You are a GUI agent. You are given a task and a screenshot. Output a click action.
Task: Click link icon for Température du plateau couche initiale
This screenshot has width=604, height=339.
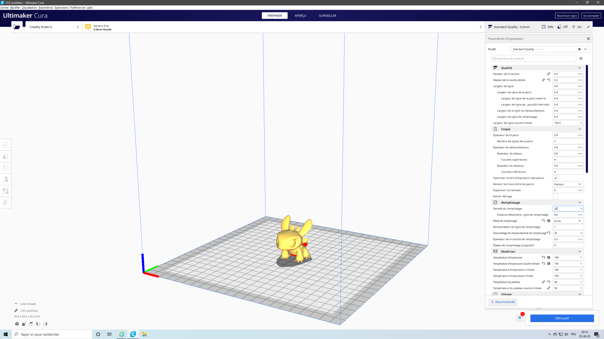pos(549,288)
